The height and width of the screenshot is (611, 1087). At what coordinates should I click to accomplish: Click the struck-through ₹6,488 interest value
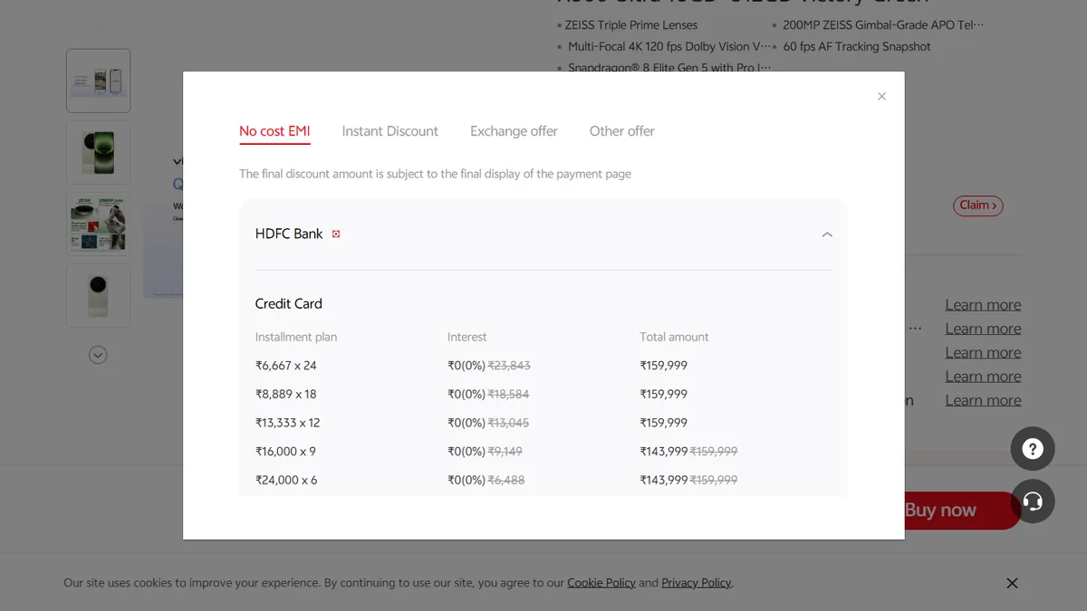[506, 480]
